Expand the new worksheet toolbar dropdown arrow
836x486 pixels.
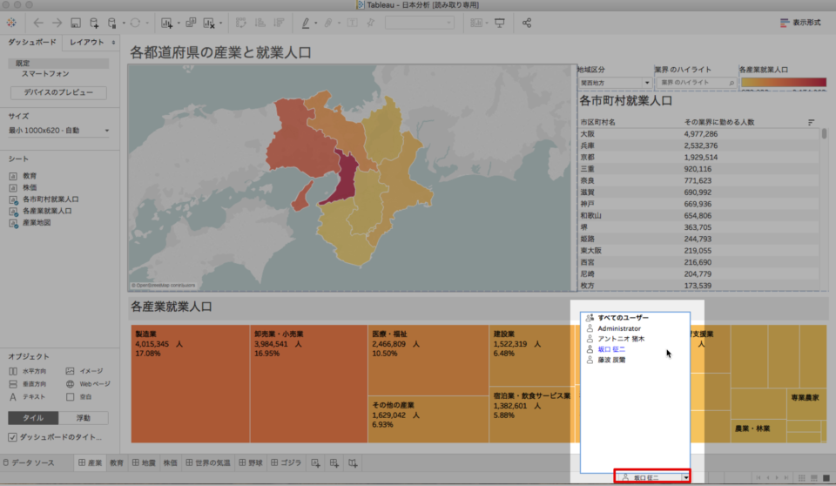[x=178, y=23]
